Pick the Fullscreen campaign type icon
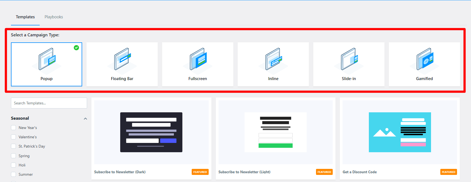Screen dimensions: 471x182 tap(198, 59)
